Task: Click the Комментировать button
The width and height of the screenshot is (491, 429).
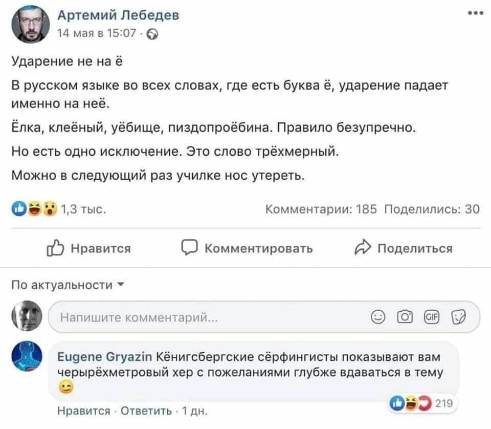Action: click(249, 249)
